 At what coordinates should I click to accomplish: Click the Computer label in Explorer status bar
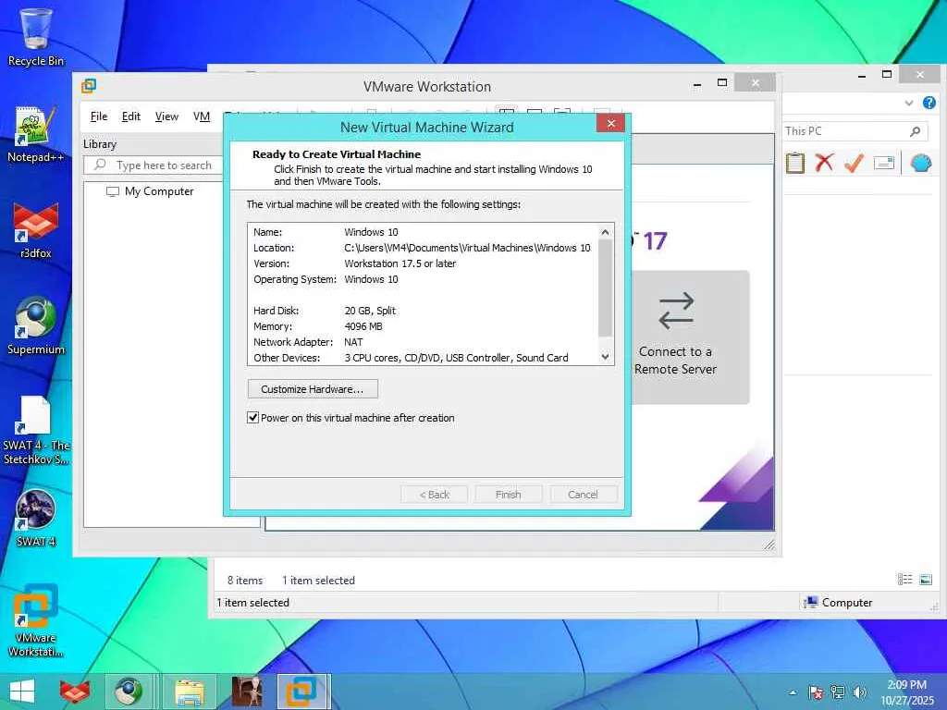pos(847,603)
